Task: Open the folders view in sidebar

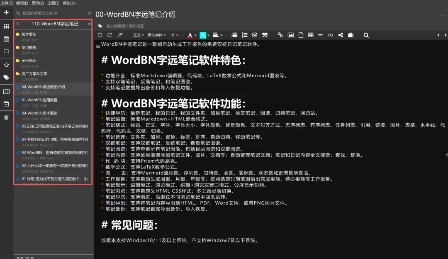Action: (x=6, y=51)
